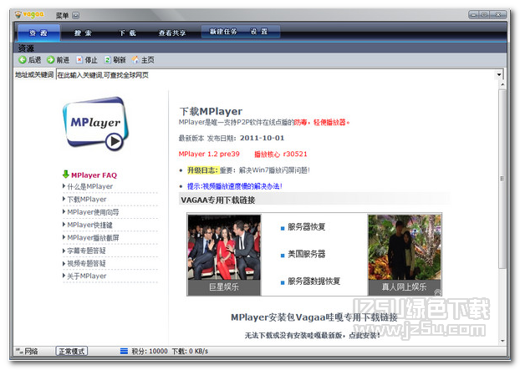Viewport: 520px width, 370px height.
Task: Open the 字幕专题答疑 link
Action: [86, 251]
